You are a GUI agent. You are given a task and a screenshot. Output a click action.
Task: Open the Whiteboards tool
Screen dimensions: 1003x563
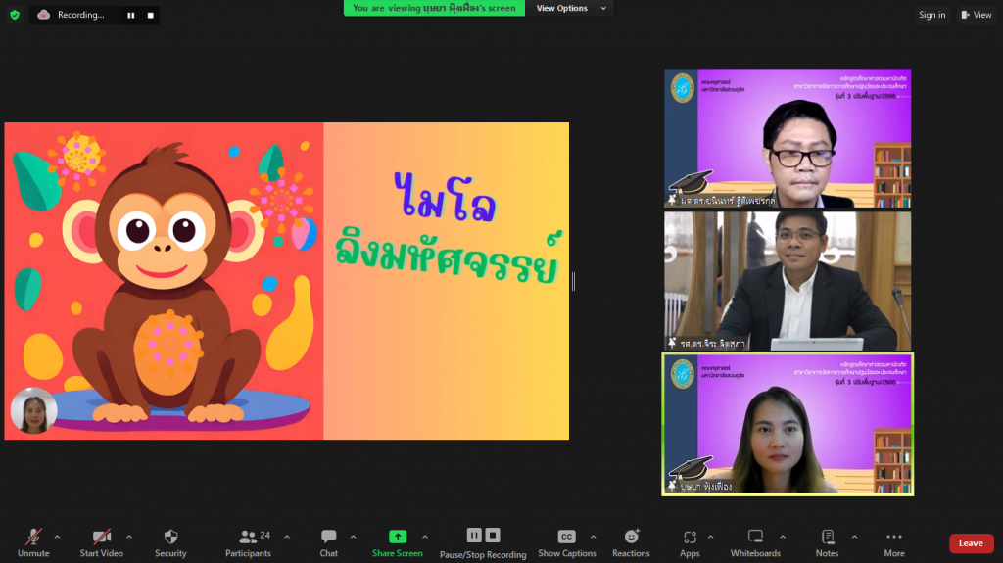[755, 542]
